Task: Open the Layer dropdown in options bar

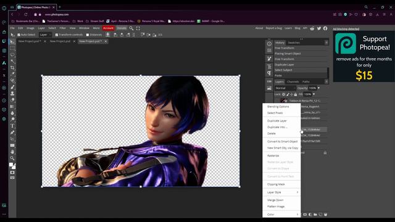Action: click(45, 35)
